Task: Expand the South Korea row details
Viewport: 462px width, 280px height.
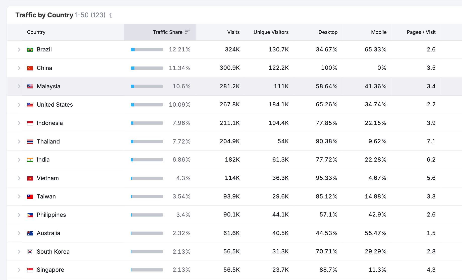Action: click(19, 251)
